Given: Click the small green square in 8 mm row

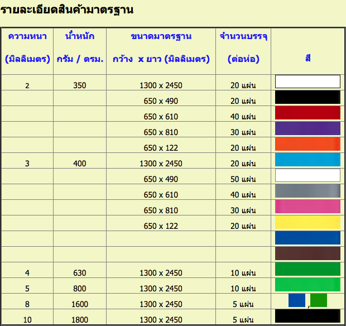Looking at the screenshot, I should coord(318,300).
